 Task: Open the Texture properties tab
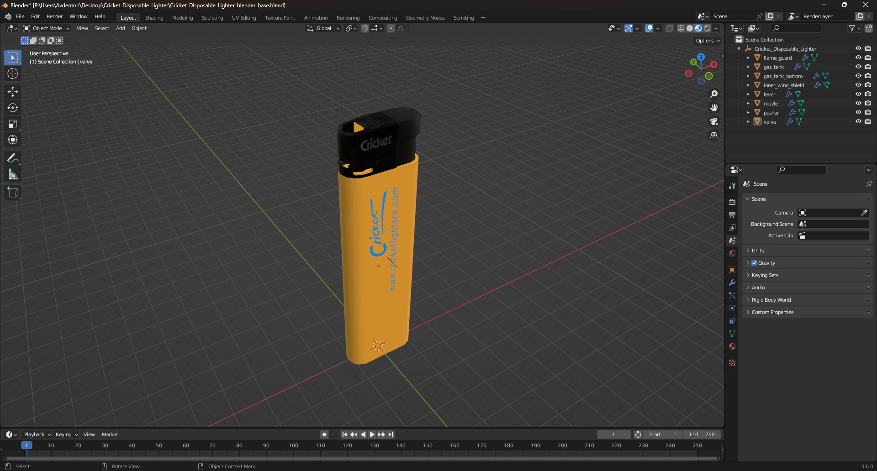pyautogui.click(x=732, y=363)
